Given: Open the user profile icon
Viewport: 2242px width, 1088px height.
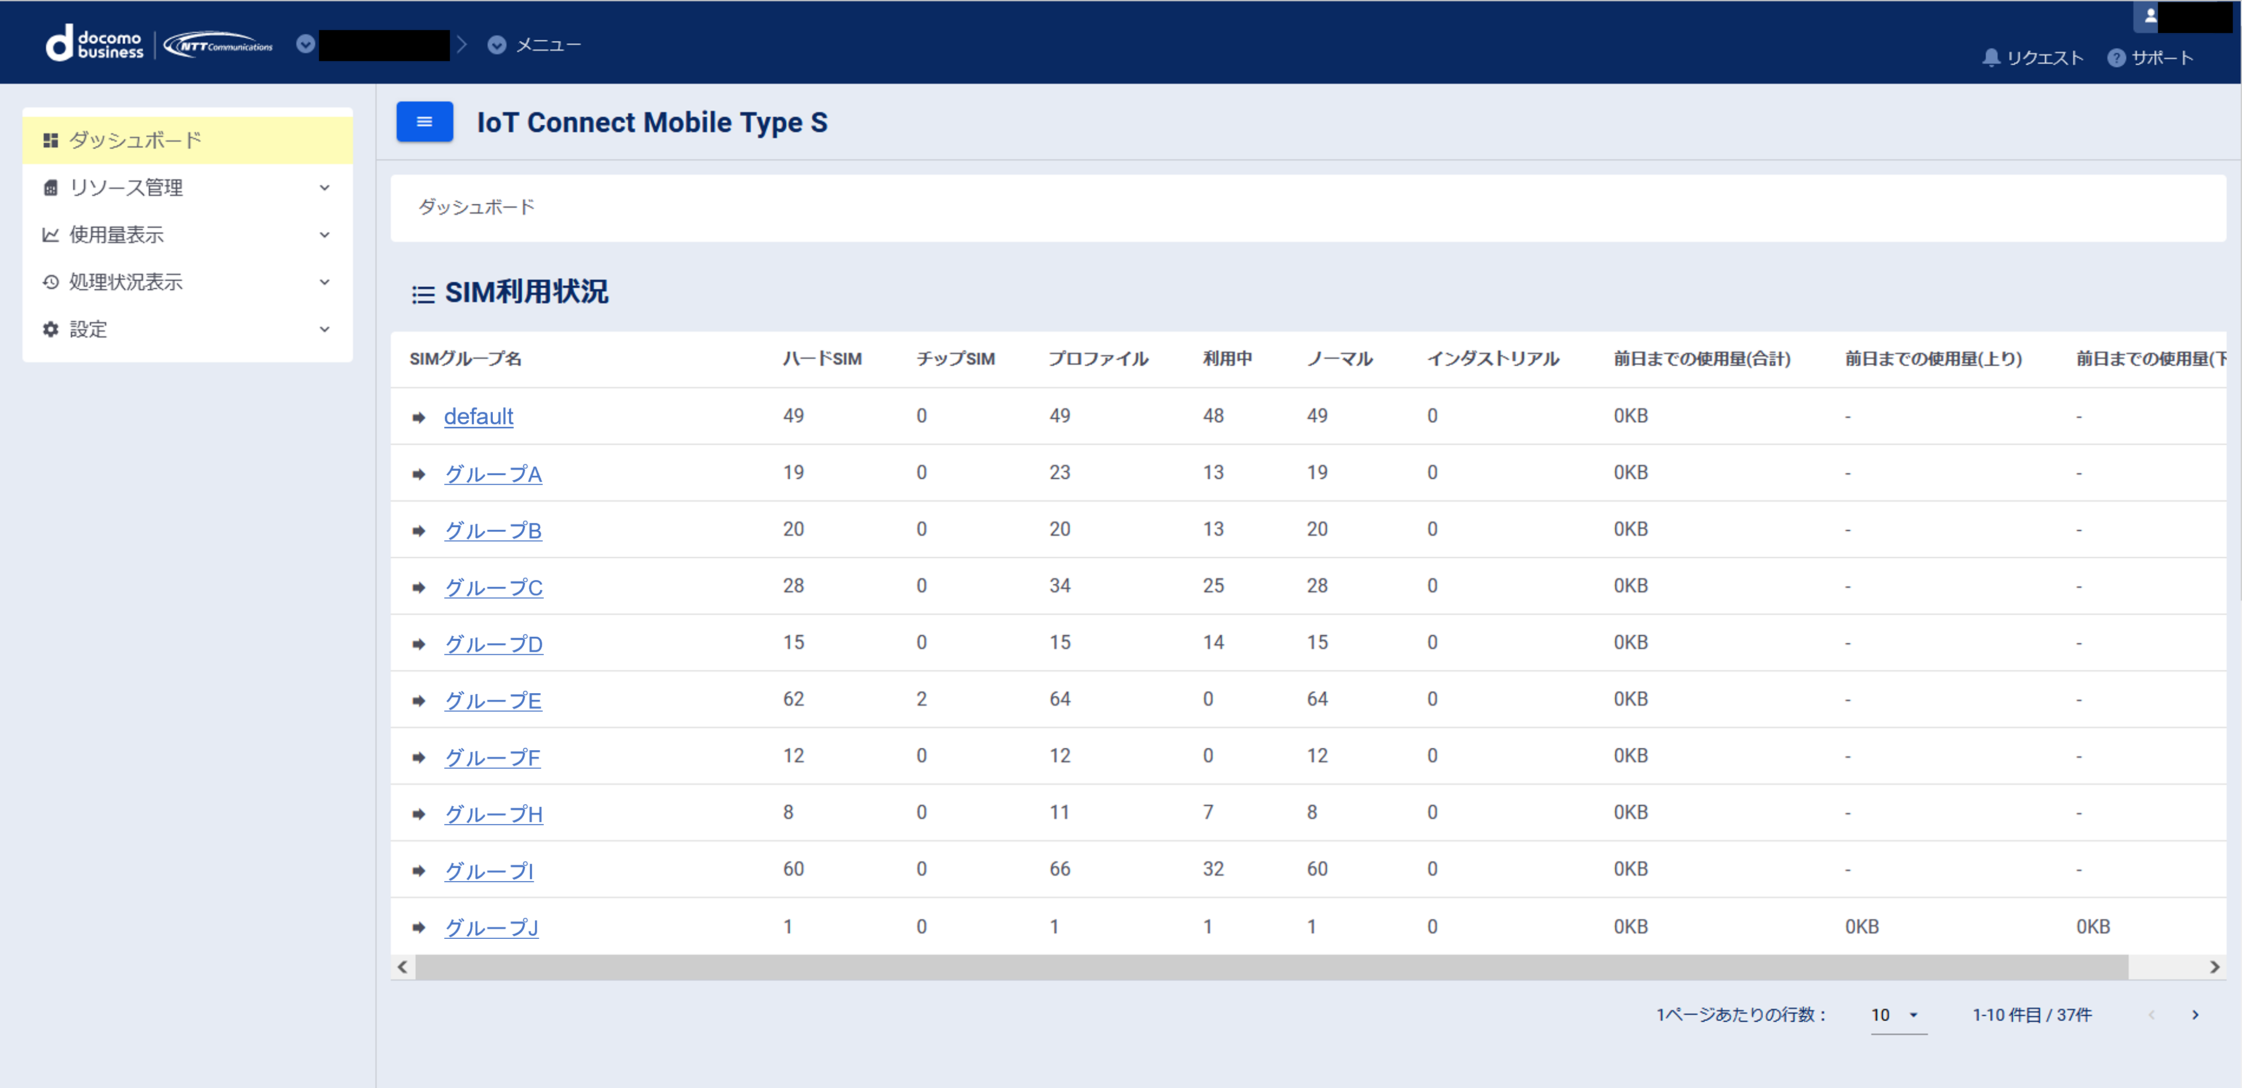Looking at the screenshot, I should 2150,16.
